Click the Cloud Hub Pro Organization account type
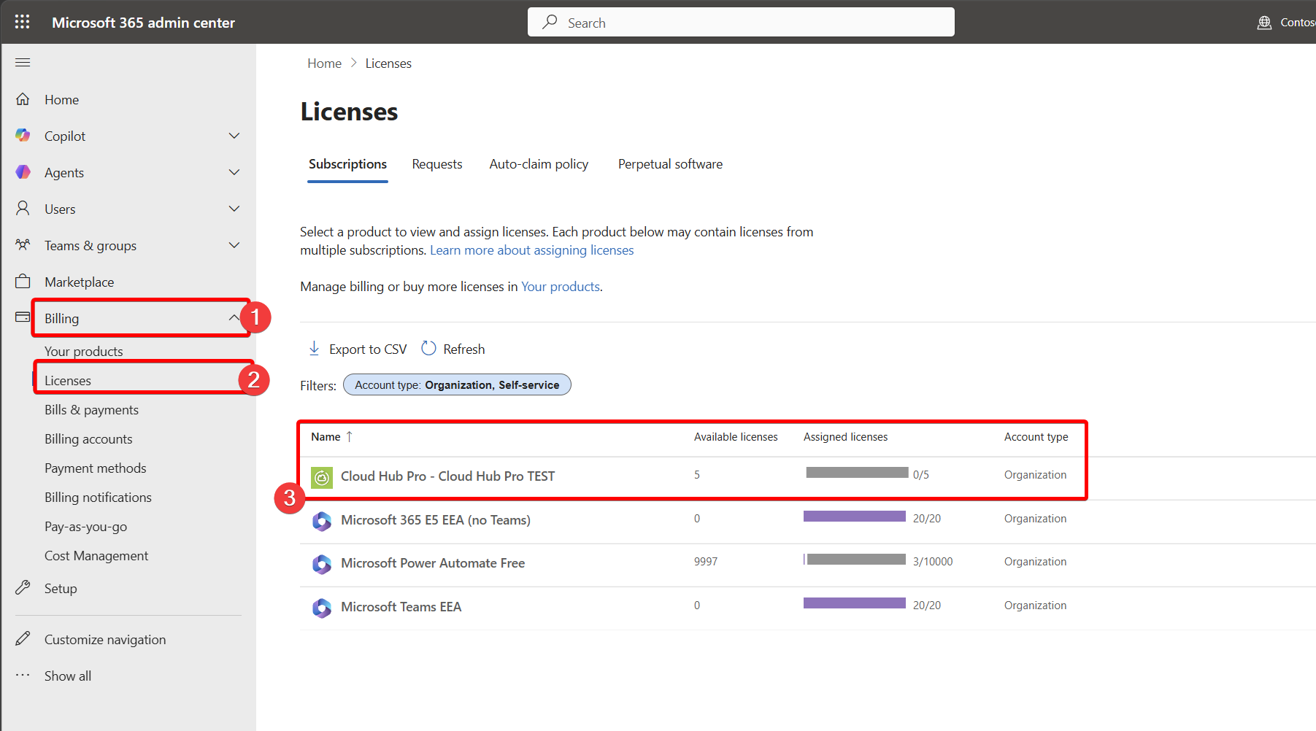Image resolution: width=1316 pixels, height=731 pixels. pyautogui.click(x=1035, y=475)
